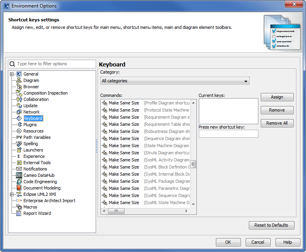This screenshot has height=252, width=306.
Task: Click the commands vertical scrollbar thumb
Action: [x=193, y=164]
